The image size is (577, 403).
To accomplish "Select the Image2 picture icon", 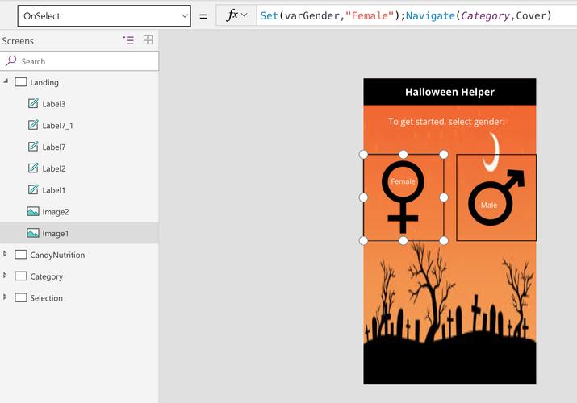I will (33, 212).
